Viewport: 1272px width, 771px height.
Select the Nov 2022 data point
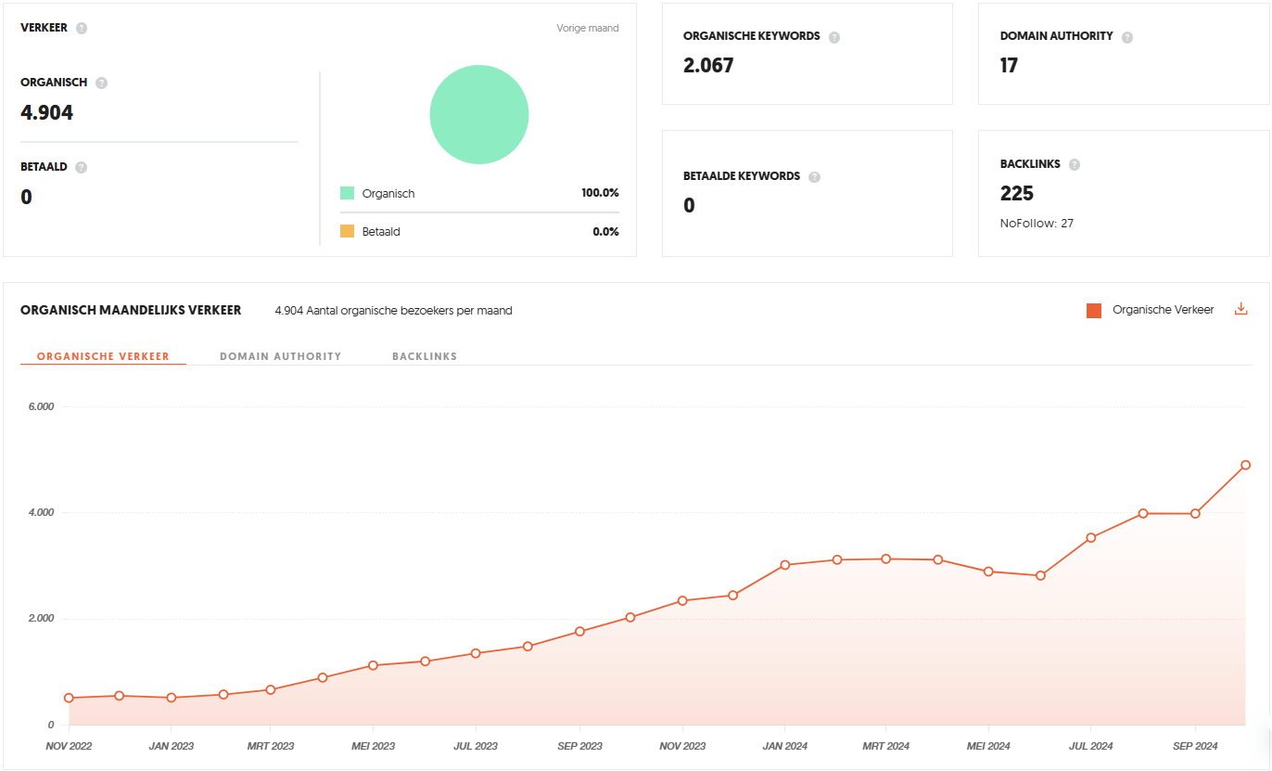69,698
